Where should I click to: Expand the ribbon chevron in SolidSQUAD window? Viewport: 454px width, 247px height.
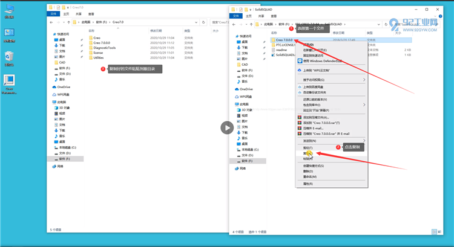(x=435, y=16)
